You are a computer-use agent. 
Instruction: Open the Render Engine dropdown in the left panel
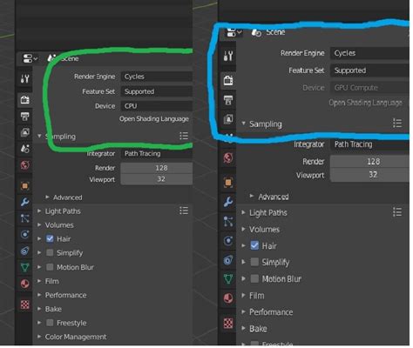[x=157, y=77]
